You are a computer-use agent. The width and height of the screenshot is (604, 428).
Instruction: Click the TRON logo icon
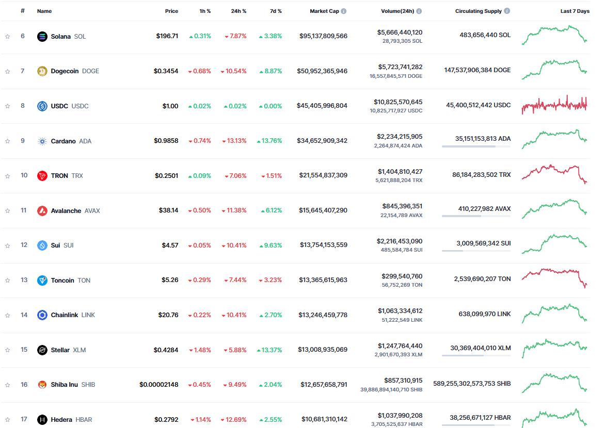(42, 176)
